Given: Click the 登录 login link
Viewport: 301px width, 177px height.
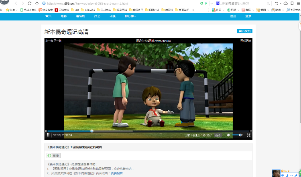Looking at the screenshot, I should pos(248,16).
